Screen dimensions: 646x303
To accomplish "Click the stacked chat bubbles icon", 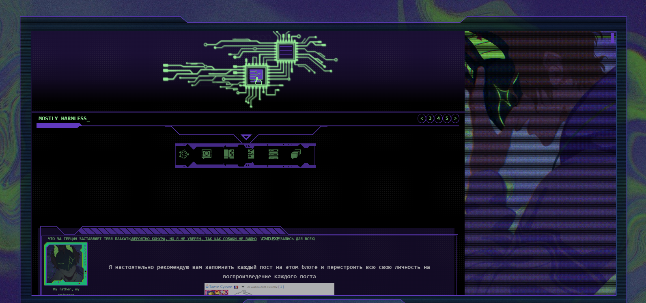I will 296,154.
